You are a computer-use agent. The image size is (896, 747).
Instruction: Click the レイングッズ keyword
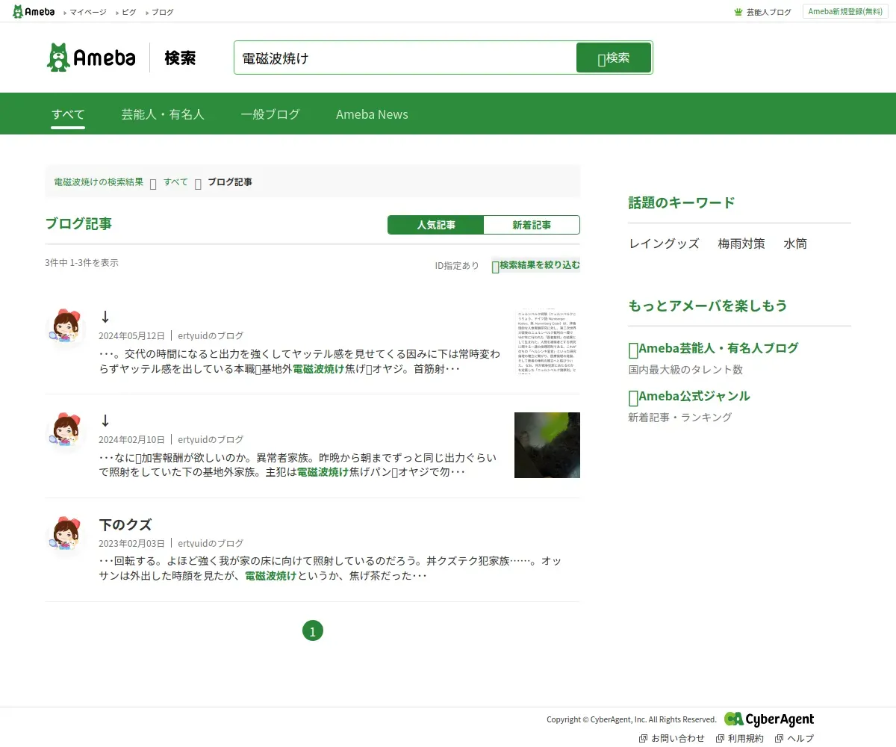pyautogui.click(x=665, y=244)
